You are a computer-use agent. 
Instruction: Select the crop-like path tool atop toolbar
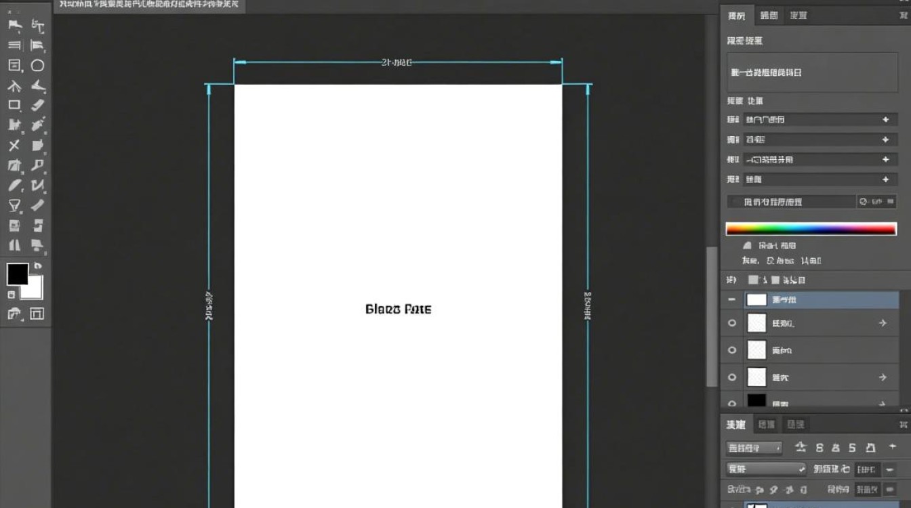[37, 26]
